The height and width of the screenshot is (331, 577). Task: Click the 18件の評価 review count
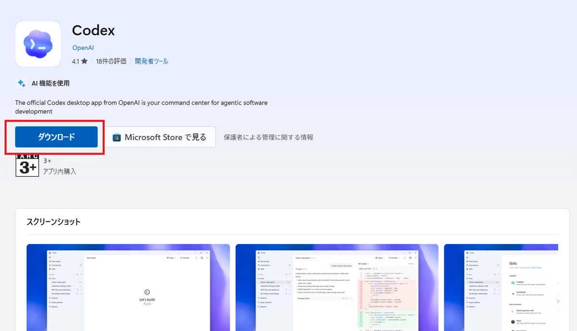point(111,61)
